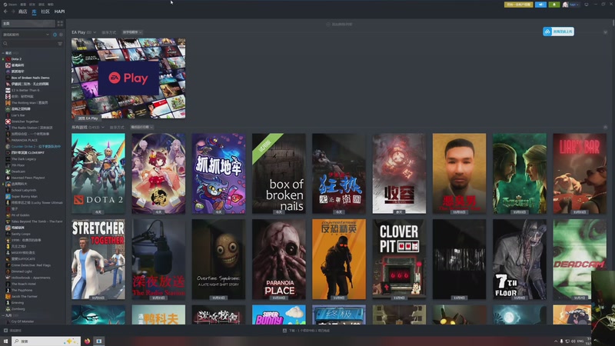Screen dimensions: 615x346
Task: Click the library Home (主页) button
Action: [28, 24]
